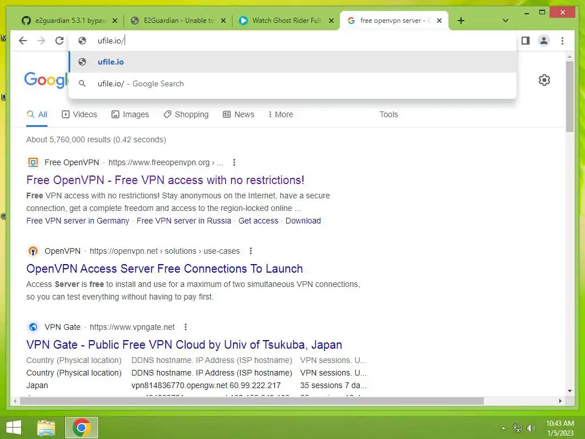Screen dimensions: 585x439
Task: Open Free VPN server in Russia sitelink
Action: click(x=184, y=221)
